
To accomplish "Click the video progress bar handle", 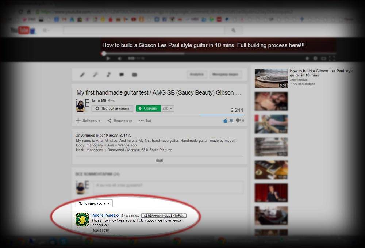I will 104,54.
